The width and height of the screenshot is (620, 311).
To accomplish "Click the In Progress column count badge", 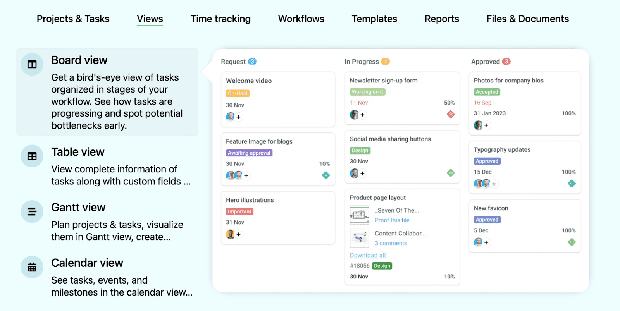I will coord(385,62).
